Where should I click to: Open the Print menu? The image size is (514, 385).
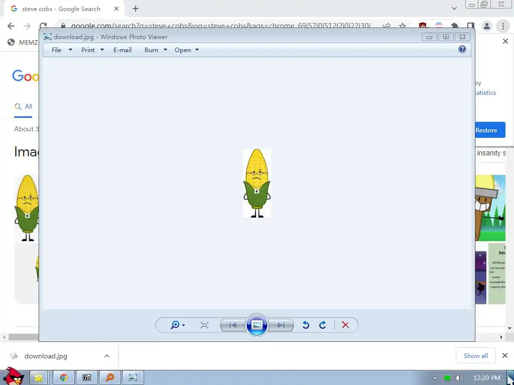(x=88, y=50)
